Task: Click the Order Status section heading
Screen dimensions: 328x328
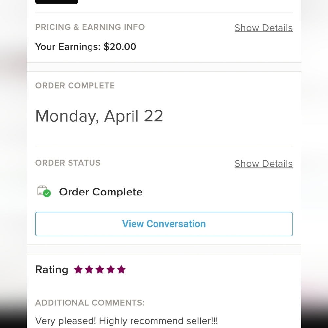Action: pyautogui.click(x=68, y=163)
